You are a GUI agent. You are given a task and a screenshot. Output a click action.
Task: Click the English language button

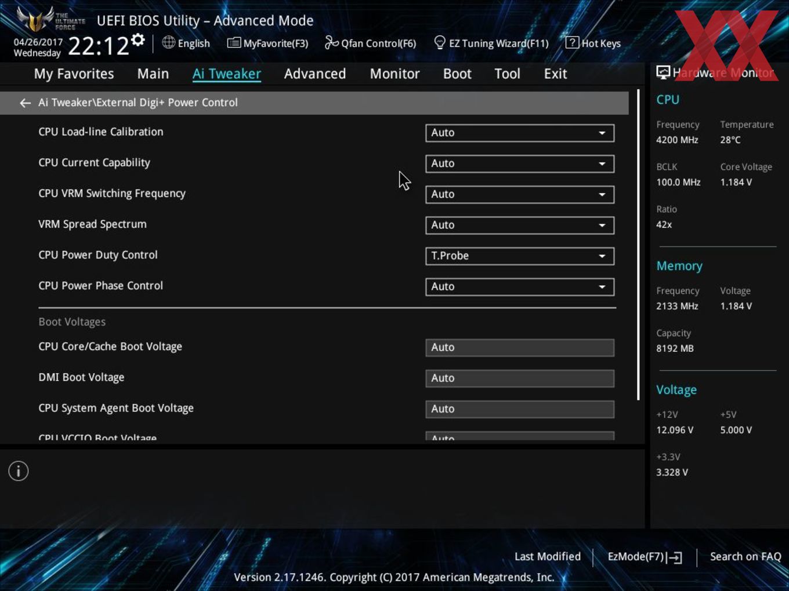[x=186, y=43]
